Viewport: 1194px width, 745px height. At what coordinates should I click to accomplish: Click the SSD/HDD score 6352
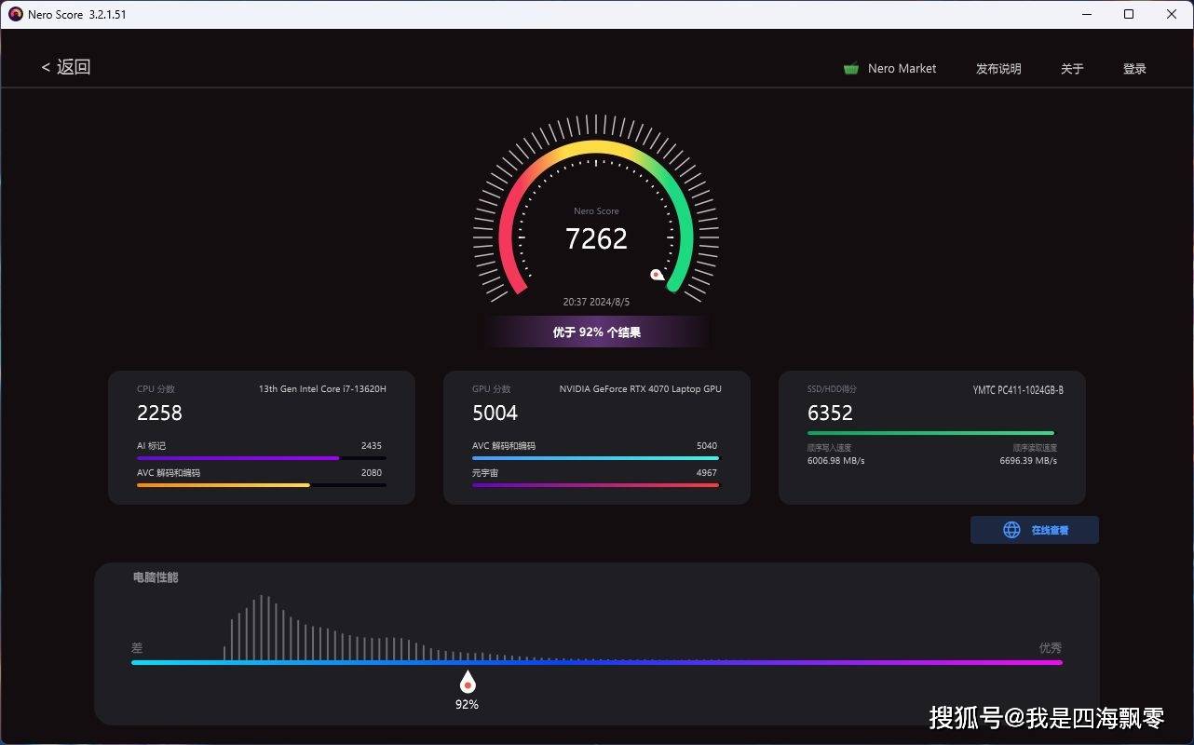tap(830, 413)
